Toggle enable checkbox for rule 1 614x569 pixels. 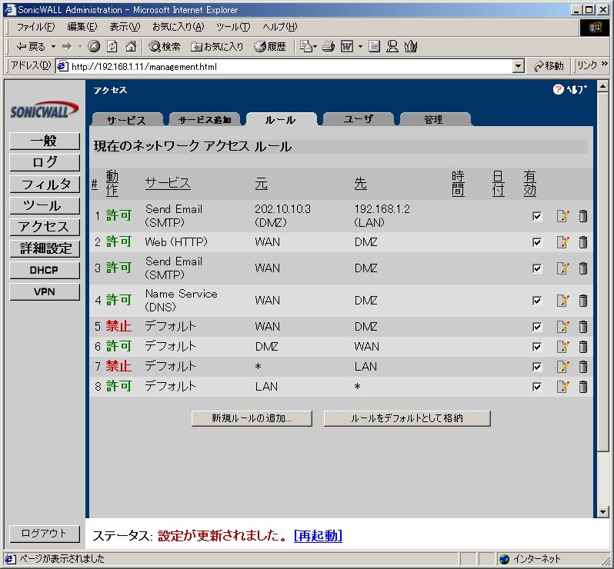tap(537, 216)
